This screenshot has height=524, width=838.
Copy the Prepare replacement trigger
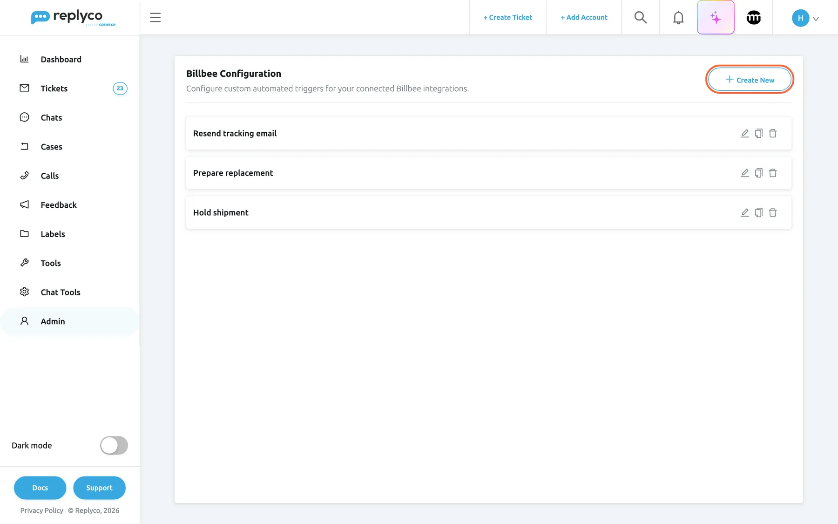point(759,173)
